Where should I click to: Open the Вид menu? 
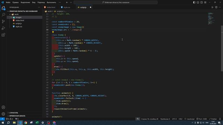(34, 2)
